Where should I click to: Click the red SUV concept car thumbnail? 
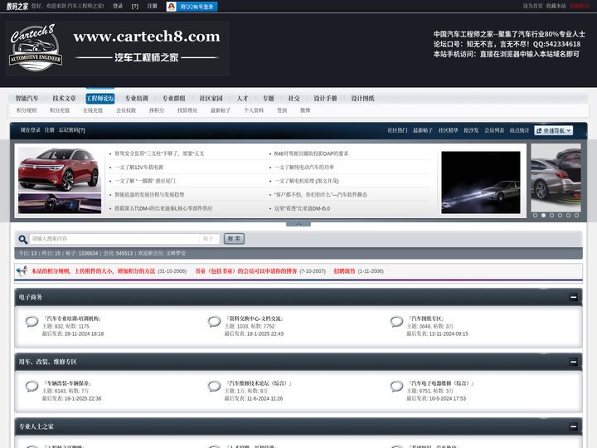[60, 169]
